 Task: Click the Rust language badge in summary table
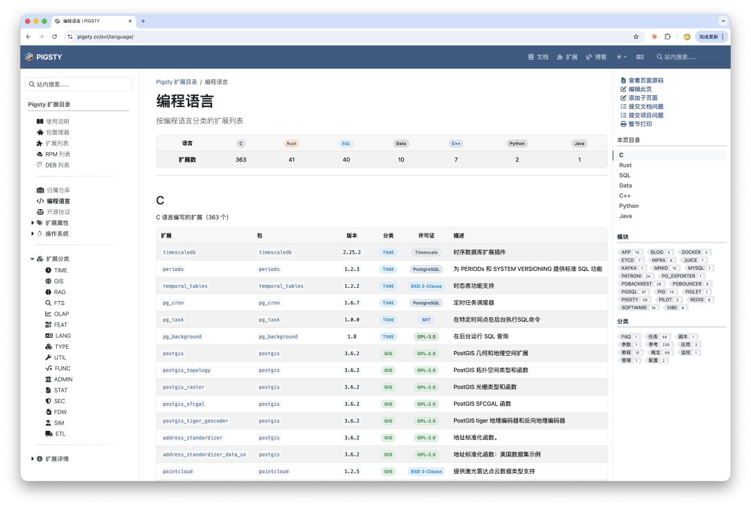291,144
